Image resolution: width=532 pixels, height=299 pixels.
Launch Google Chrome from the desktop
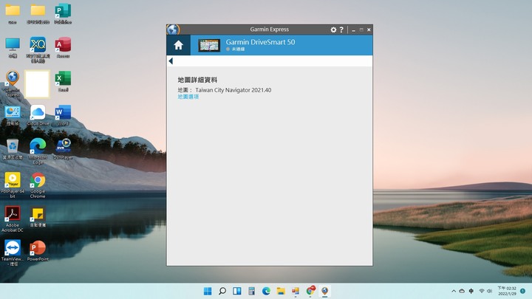pos(38,185)
